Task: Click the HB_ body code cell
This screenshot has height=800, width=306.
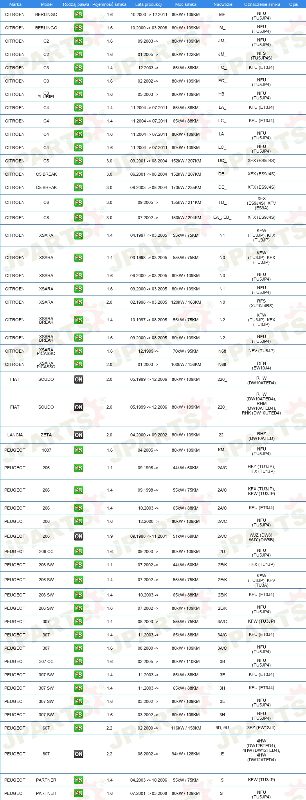Action: [x=222, y=94]
